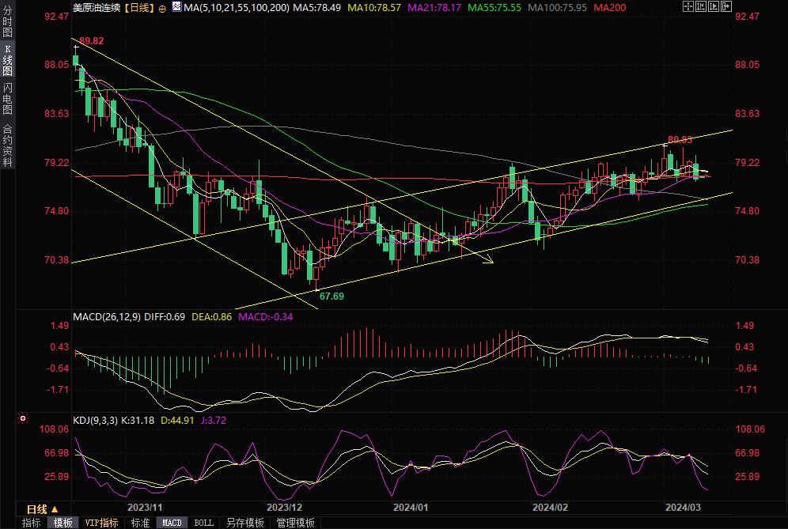Click the red sun icon beside KDJ

pyautogui.click(x=23, y=418)
